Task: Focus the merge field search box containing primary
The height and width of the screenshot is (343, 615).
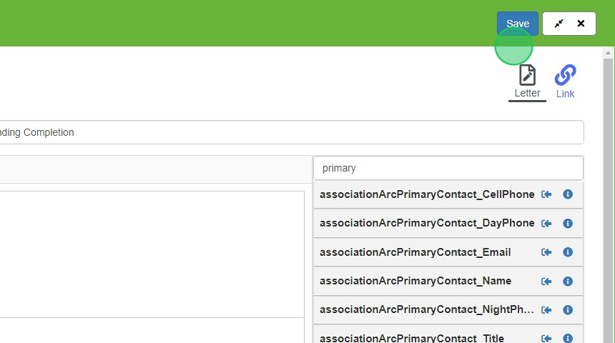Action: 448,168
